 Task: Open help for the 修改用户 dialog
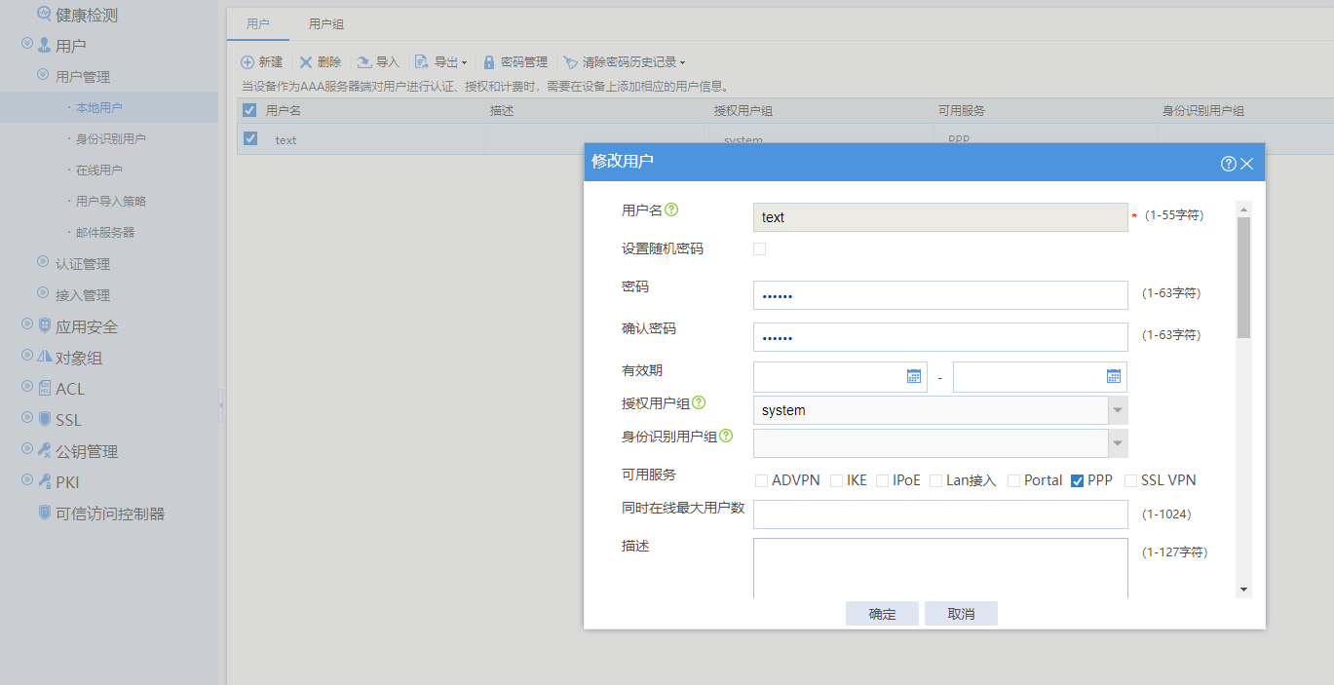(1228, 163)
